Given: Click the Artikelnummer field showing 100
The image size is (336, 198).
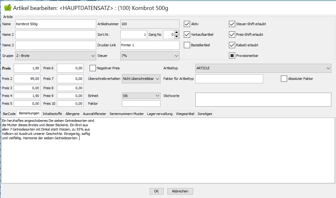Looking at the screenshot, I should coord(150,24).
